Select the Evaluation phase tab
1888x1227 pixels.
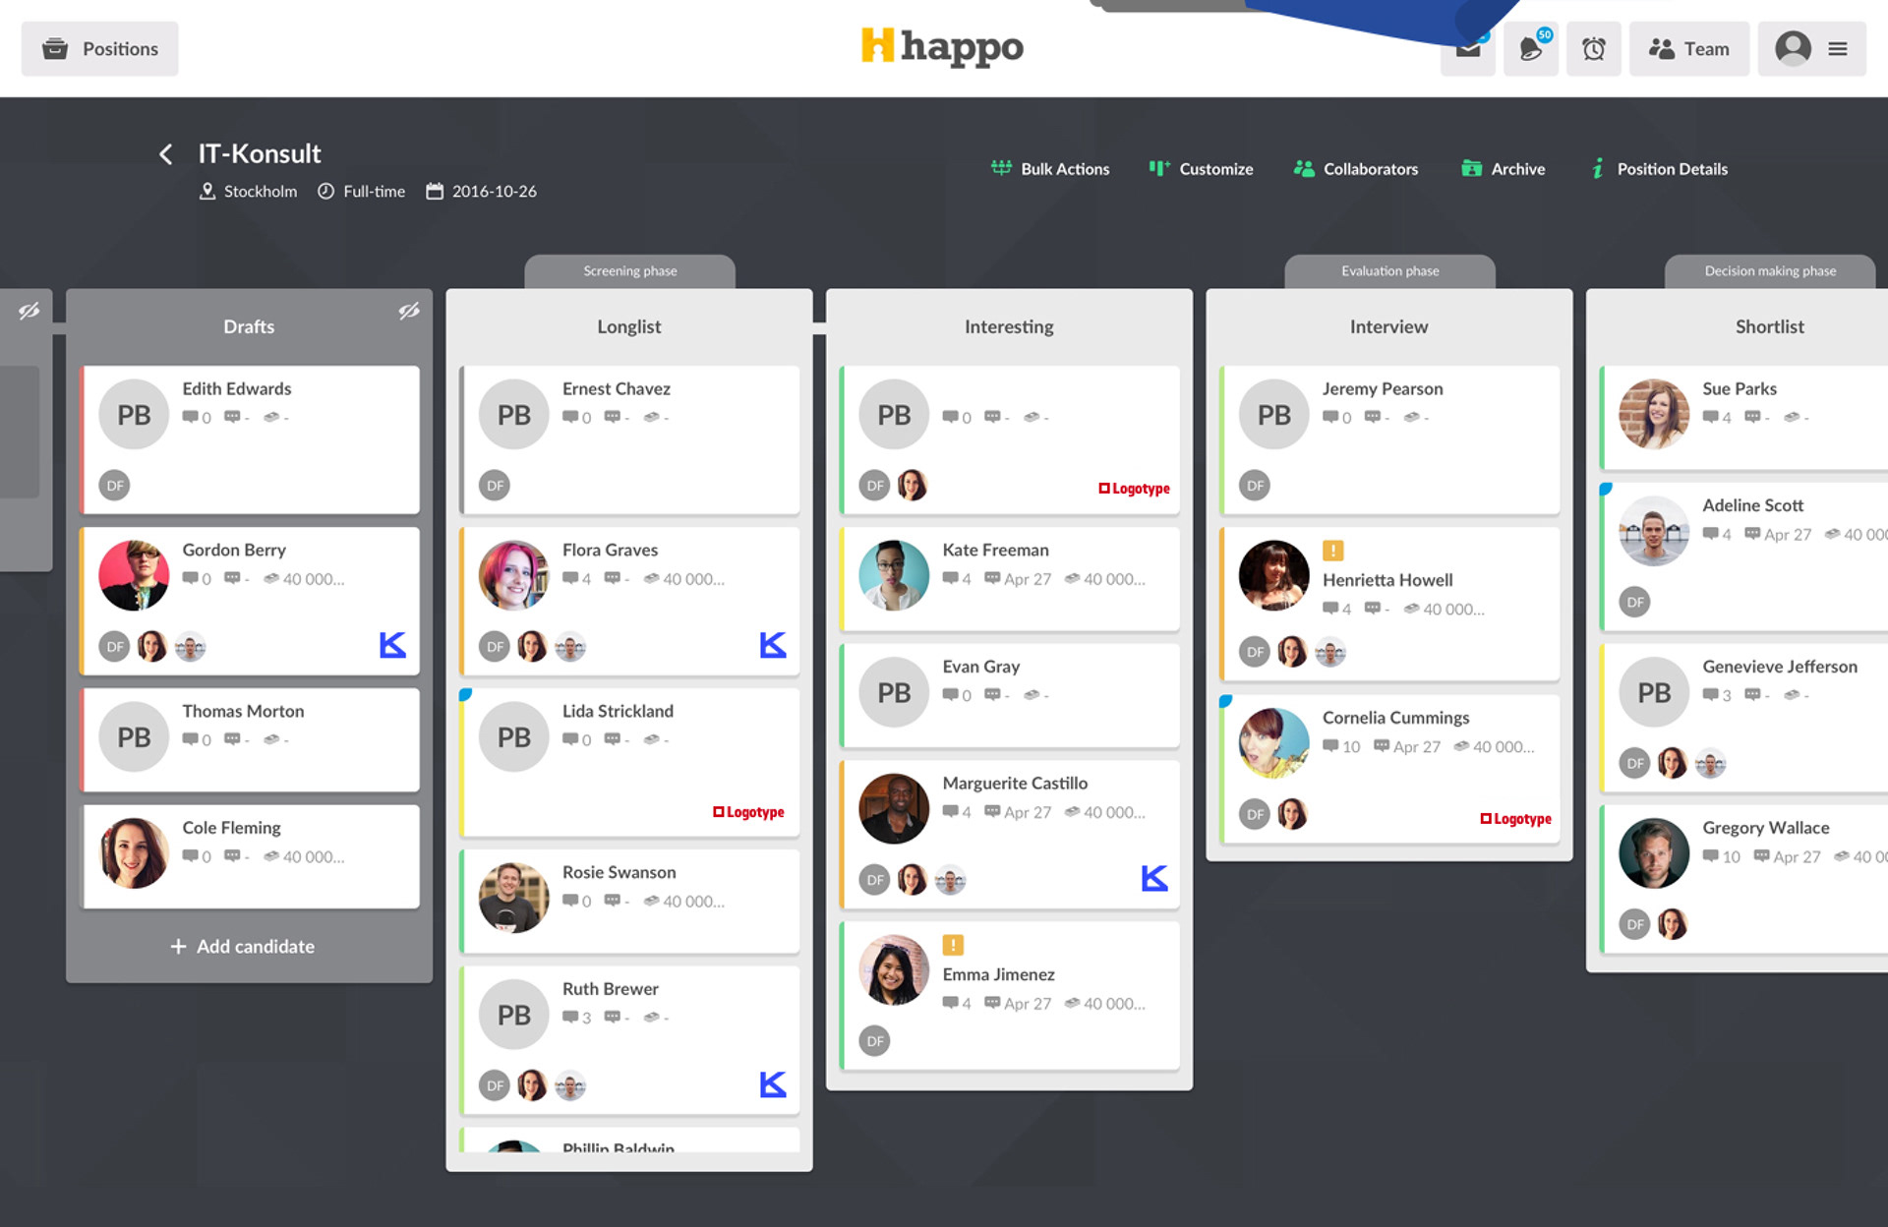point(1388,271)
